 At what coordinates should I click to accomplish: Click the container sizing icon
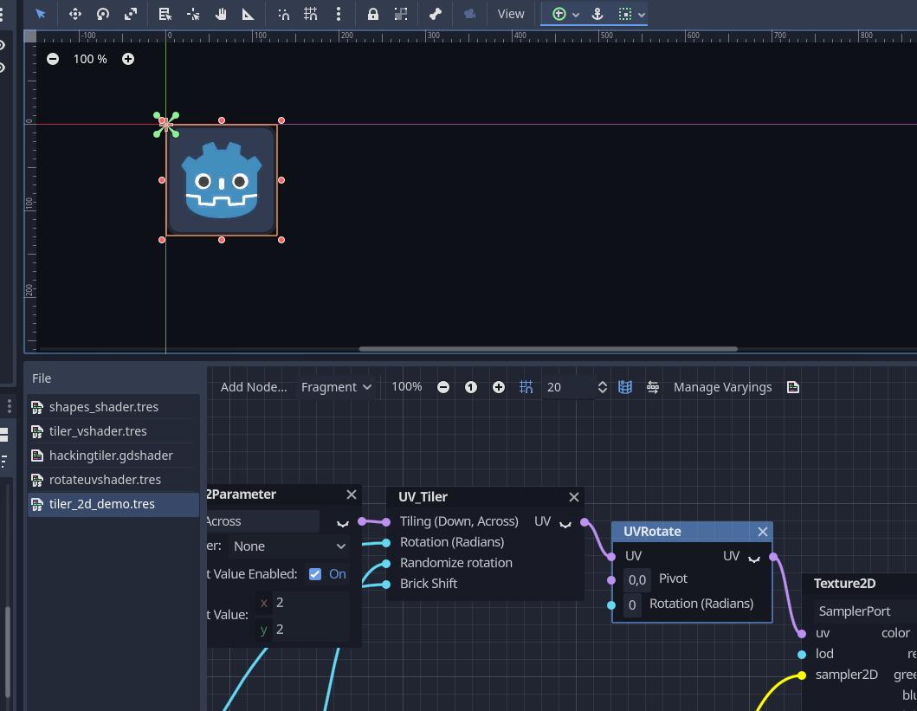pyautogui.click(x=625, y=14)
